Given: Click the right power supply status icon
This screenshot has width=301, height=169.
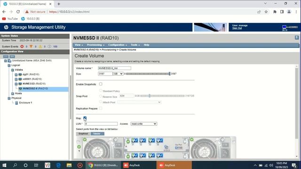Looking at the screenshot, I should pyautogui.click(x=191, y=139).
